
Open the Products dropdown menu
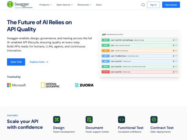[45, 5]
